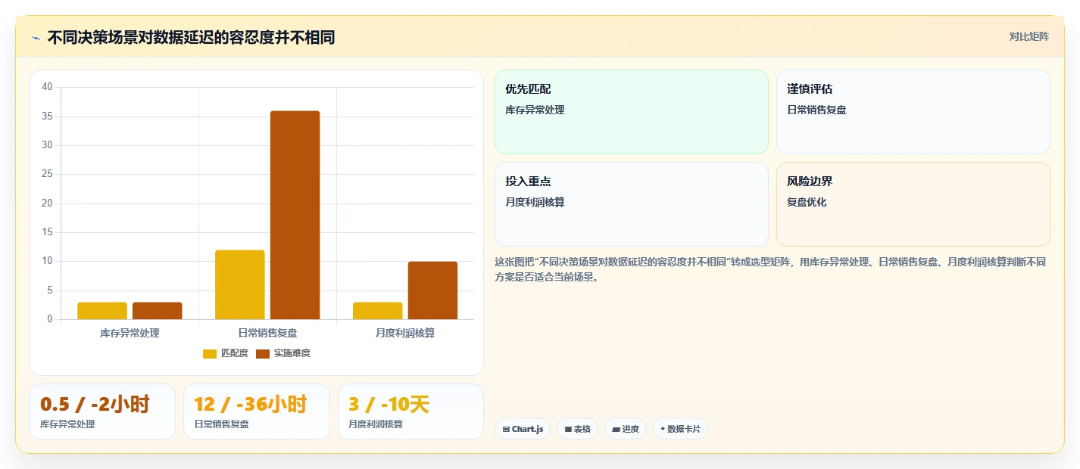Click the tall 日常销售复盘 实施难度 bar
This screenshot has height=469, width=1080.
click(x=295, y=215)
